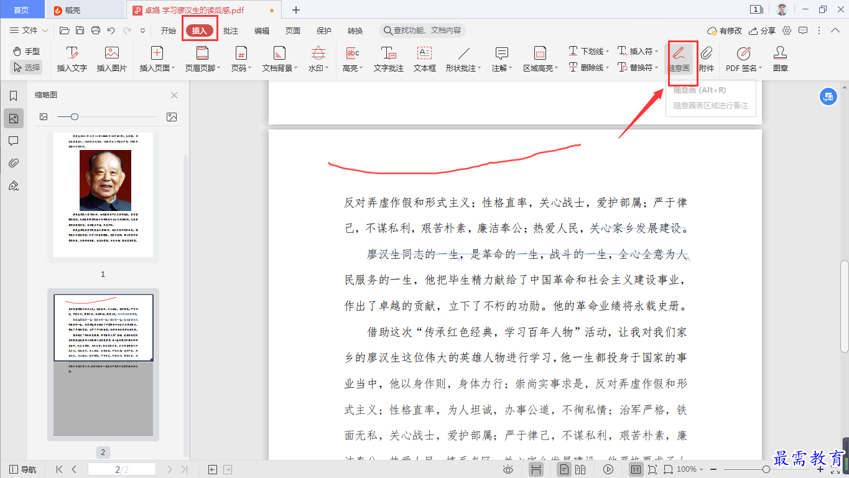Switch to the 页面 ribbon tab
Viewport: 849px width, 478px height.
[293, 30]
